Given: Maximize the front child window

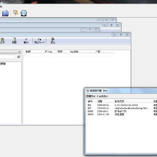Looking at the screenshot, I should pyautogui.click(x=121, y=34).
